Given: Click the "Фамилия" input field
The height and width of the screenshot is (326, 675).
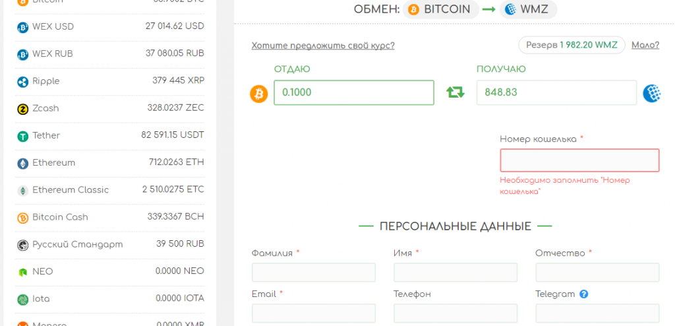Looking at the screenshot, I should 313,273.
